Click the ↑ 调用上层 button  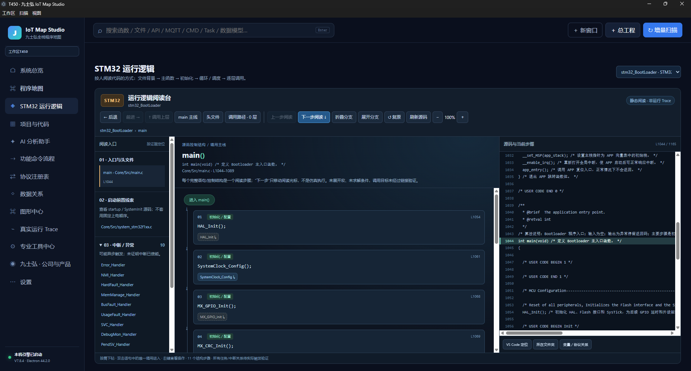click(x=159, y=117)
